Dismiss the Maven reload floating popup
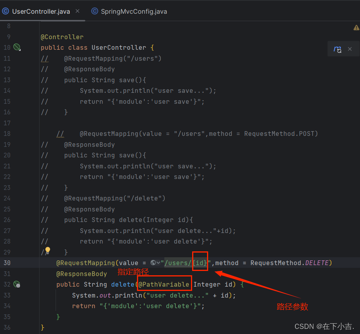This screenshot has height=334, width=360. coord(350,49)
